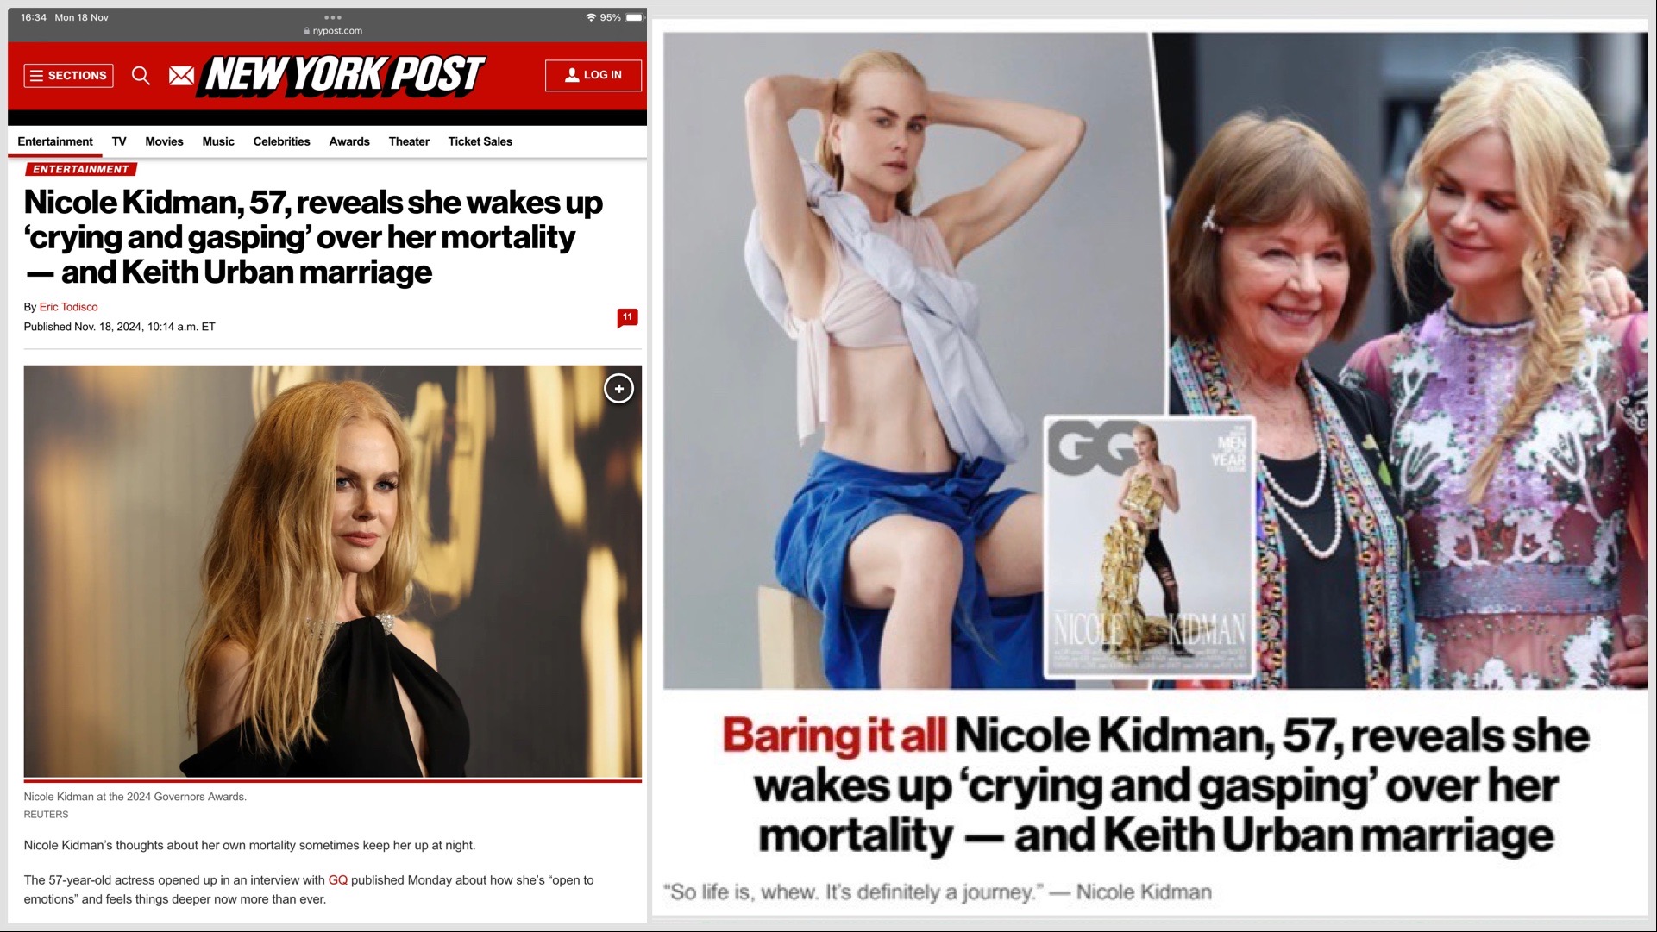Go to the New York Post homepage logo
This screenshot has width=1657, height=932.
click(x=342, y=76)
